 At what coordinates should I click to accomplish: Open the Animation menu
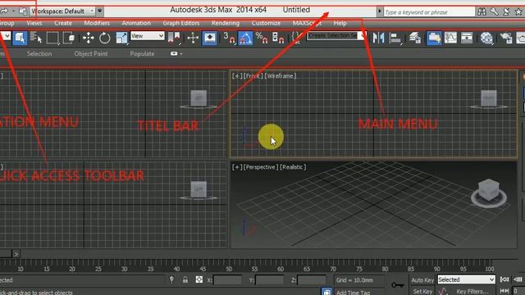point(136,23)
